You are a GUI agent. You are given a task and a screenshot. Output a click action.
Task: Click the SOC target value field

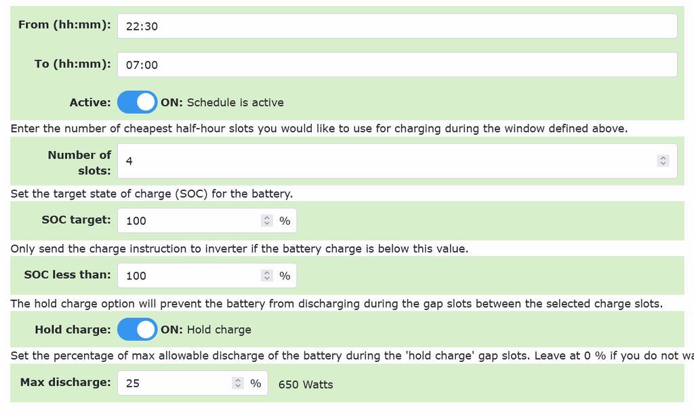click(190, 221)
